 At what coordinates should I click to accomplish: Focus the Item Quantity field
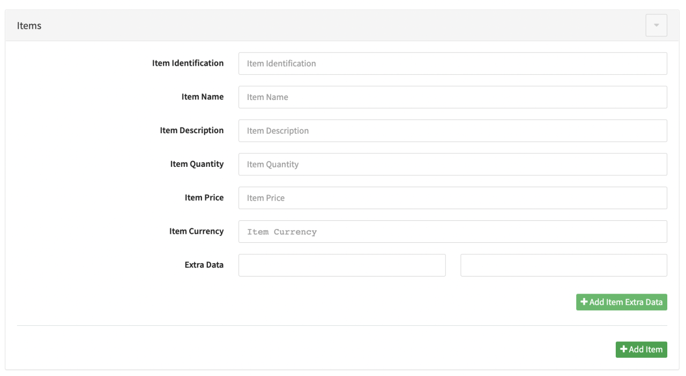pyautogui.click(x=452, y=164)
